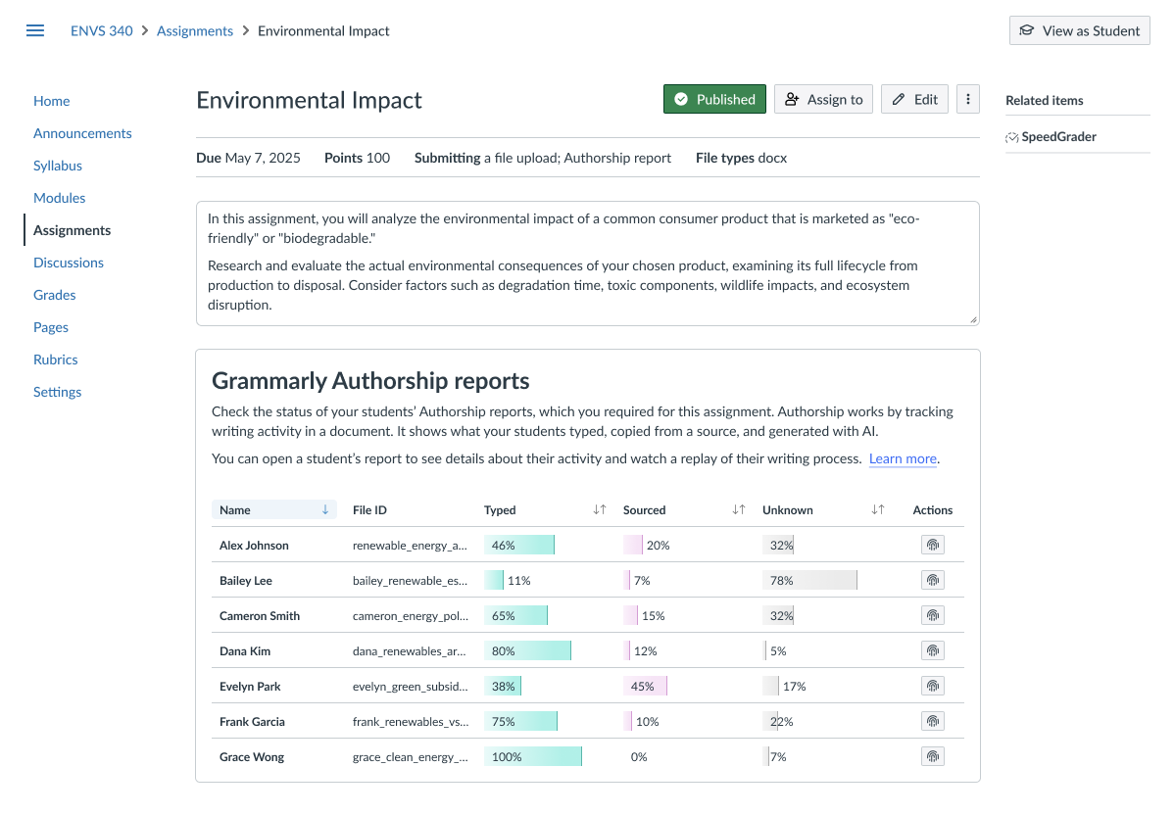Viewport: 1174px width, 815px height.
Task: Click the assignment description resize handle
Action: 972,318
